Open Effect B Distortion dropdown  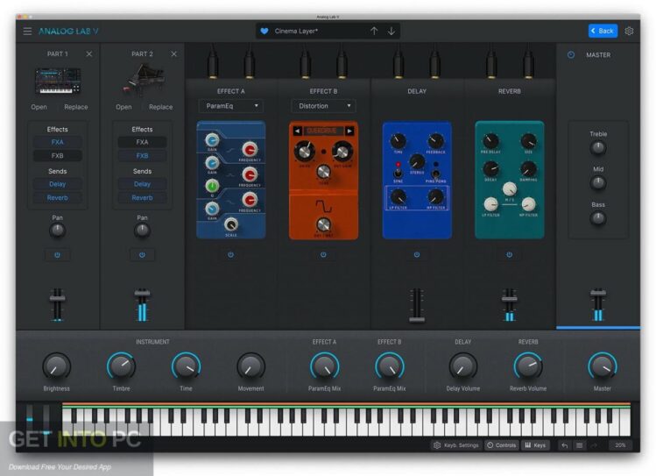(323, 106)
